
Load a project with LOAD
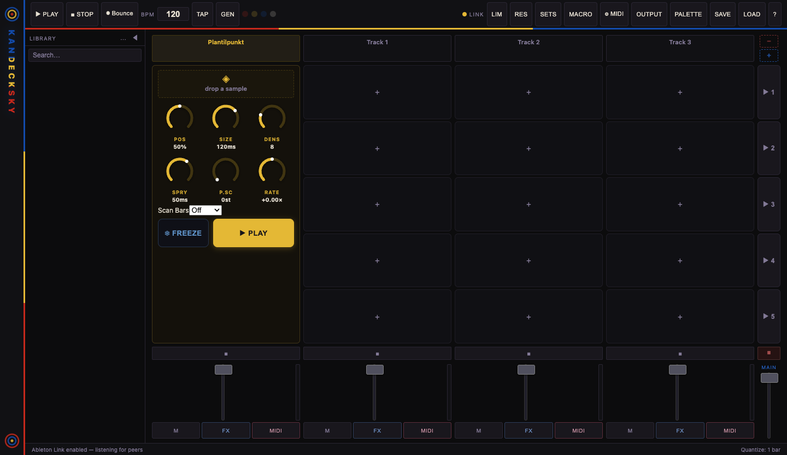coord(751,14)
